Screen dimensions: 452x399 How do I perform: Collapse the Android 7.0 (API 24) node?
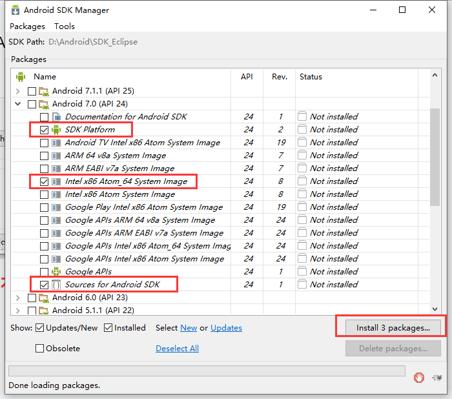[x=18, y=104]
